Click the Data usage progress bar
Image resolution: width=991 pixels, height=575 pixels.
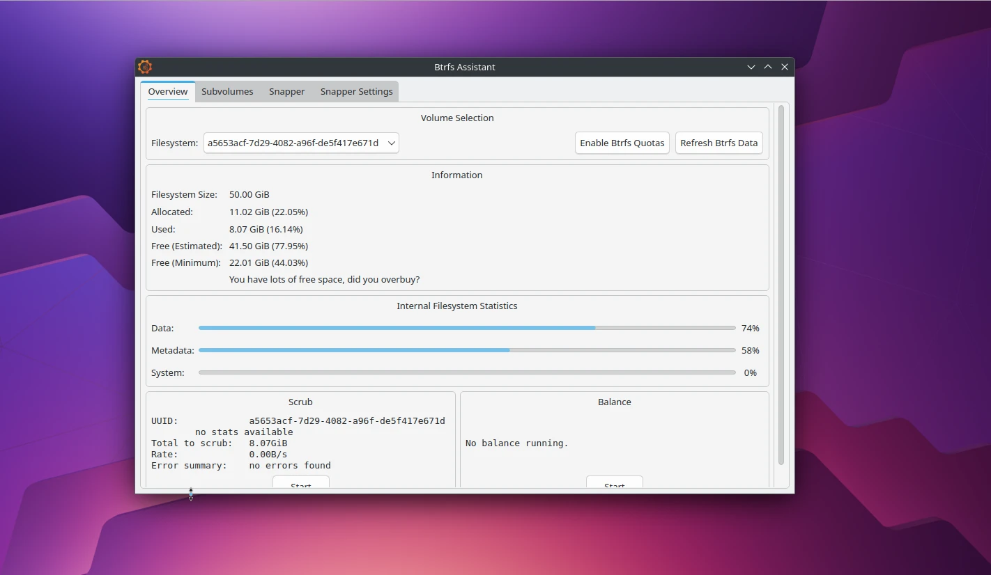(466, 328)
